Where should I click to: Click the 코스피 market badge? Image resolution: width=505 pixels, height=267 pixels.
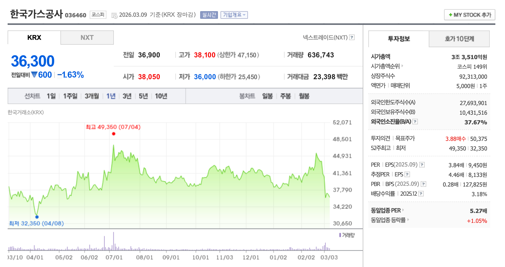98,15
